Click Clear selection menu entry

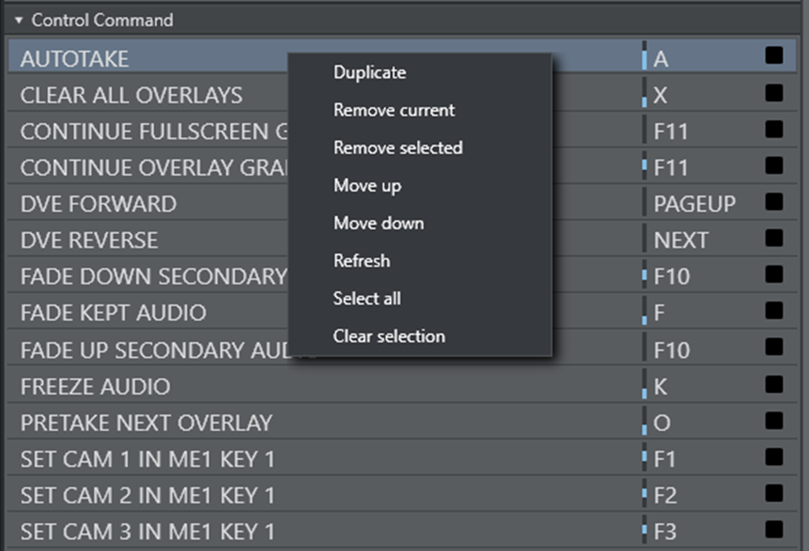pyautogui.click(x=389, y=336)
